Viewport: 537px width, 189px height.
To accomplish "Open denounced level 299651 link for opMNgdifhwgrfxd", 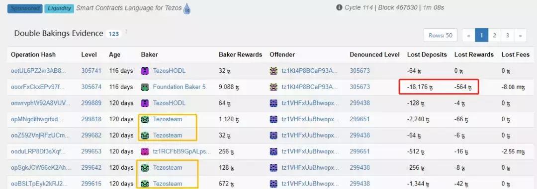I will point(360,119).
